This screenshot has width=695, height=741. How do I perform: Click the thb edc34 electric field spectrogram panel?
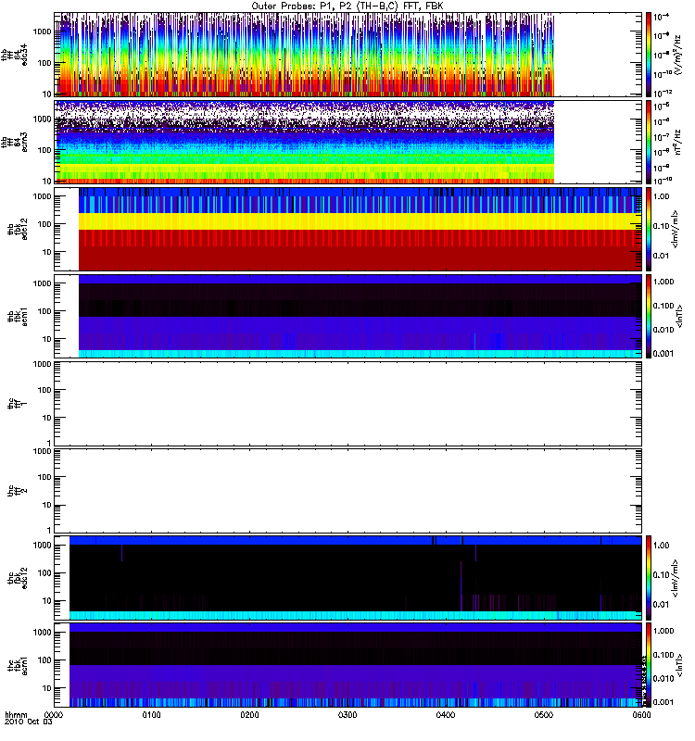click(x=347, y=55)
